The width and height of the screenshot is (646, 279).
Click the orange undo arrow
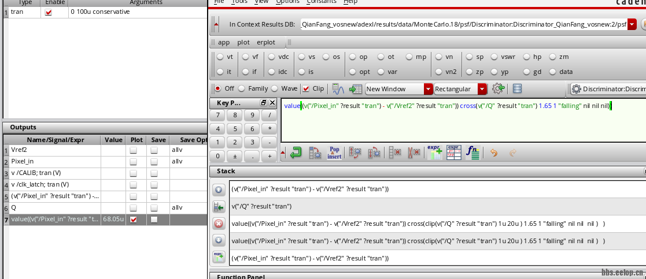(x=494, y=153)
